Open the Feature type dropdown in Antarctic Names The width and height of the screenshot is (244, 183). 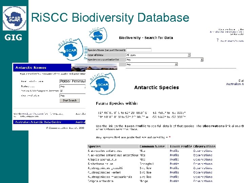click(73, 86)
